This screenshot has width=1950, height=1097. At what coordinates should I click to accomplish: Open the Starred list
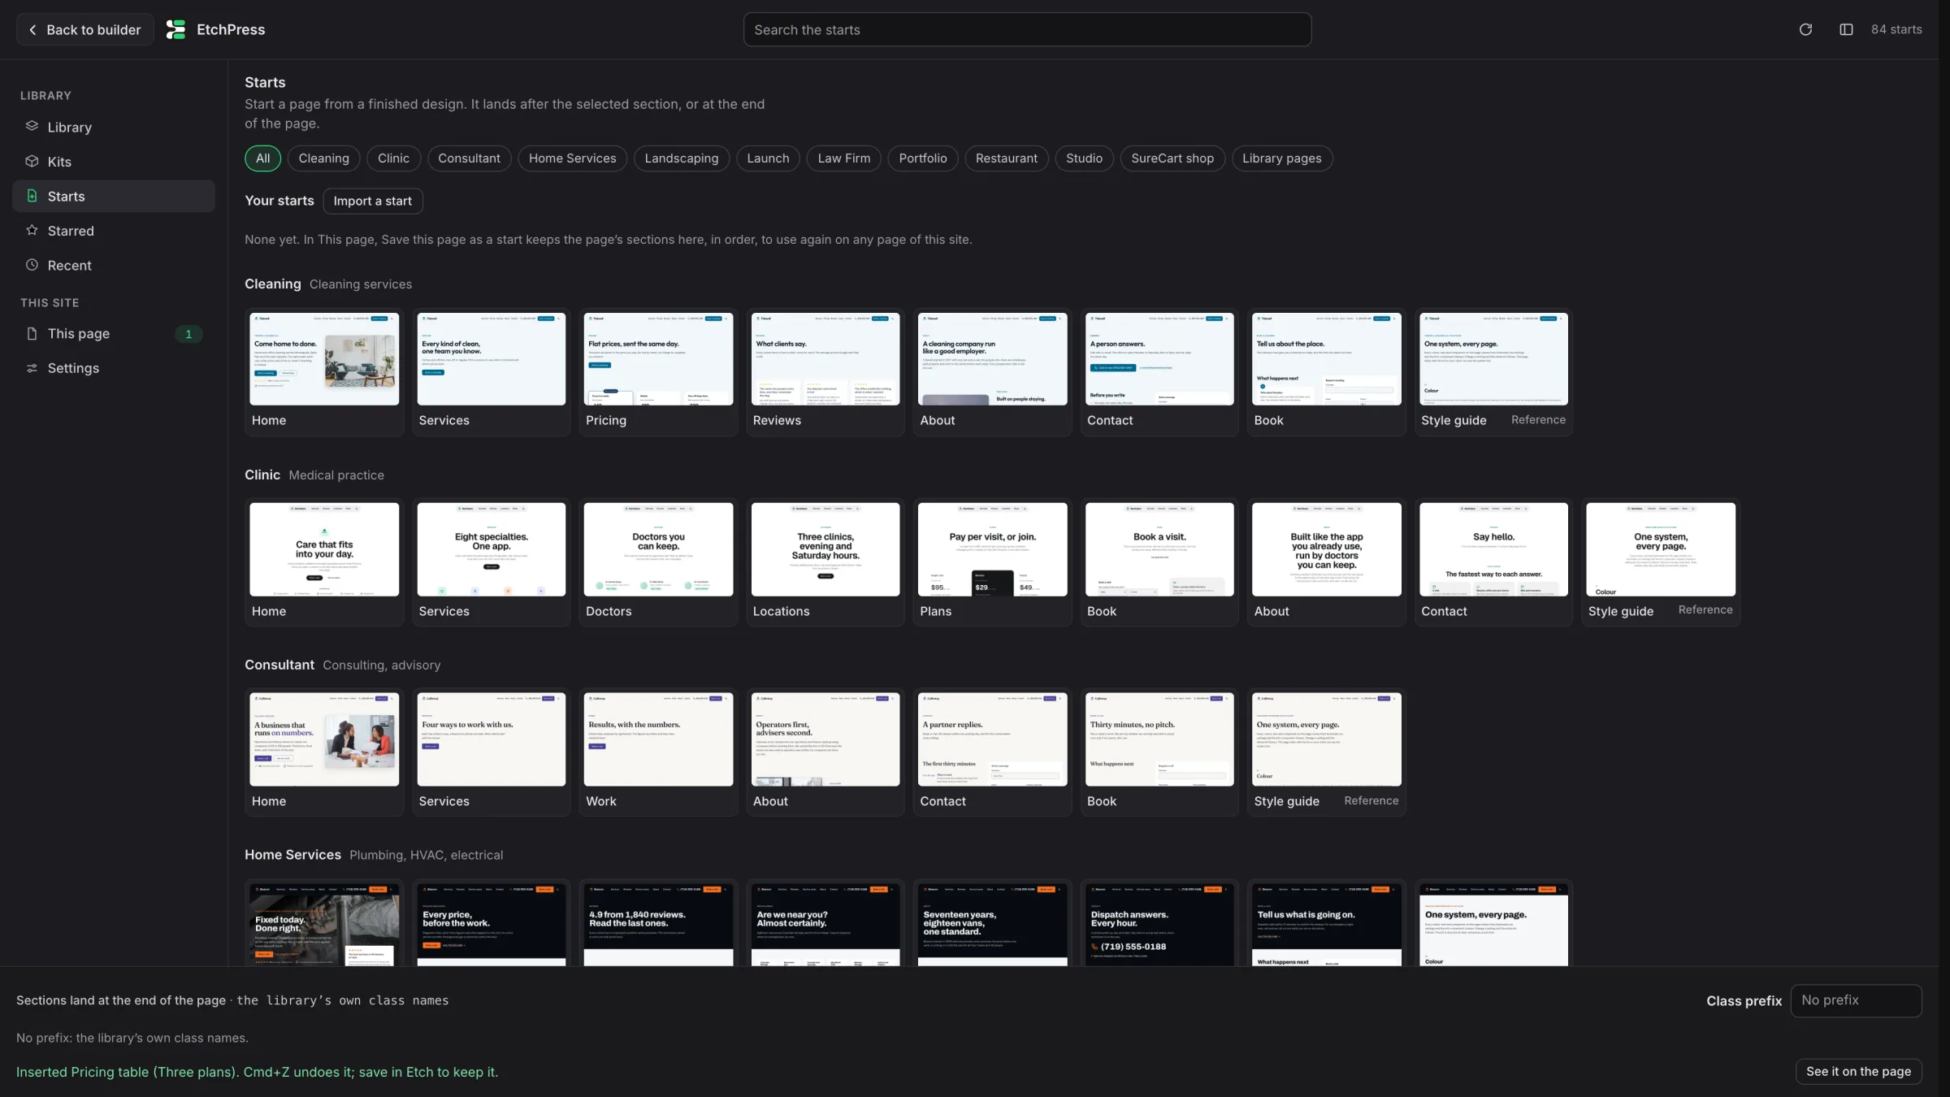coord(114,231)
